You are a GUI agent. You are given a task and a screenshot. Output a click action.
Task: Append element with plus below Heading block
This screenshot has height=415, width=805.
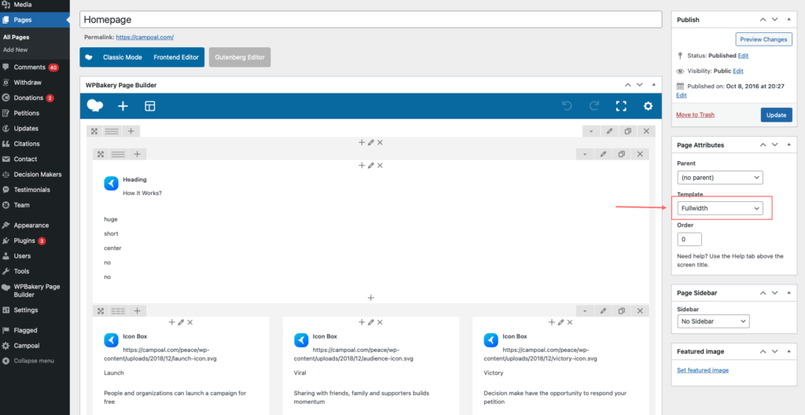pos(371,297)
